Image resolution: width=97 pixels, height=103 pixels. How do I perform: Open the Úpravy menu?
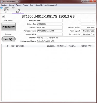pos(11,5)
